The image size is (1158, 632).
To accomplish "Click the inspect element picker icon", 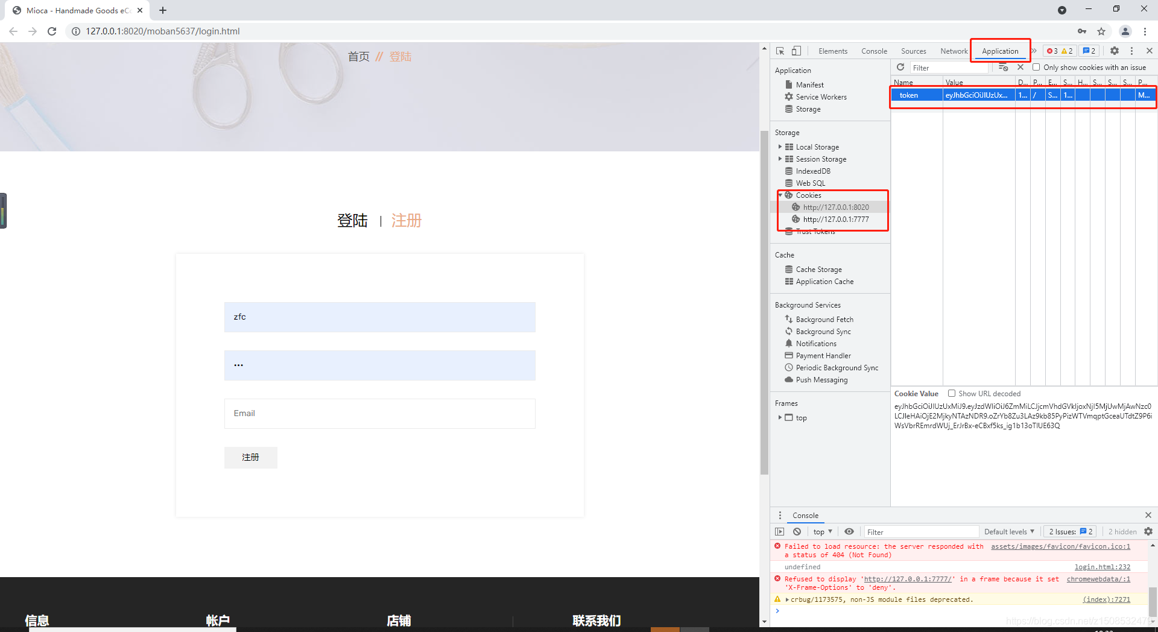I will click(x=780, y=51).
